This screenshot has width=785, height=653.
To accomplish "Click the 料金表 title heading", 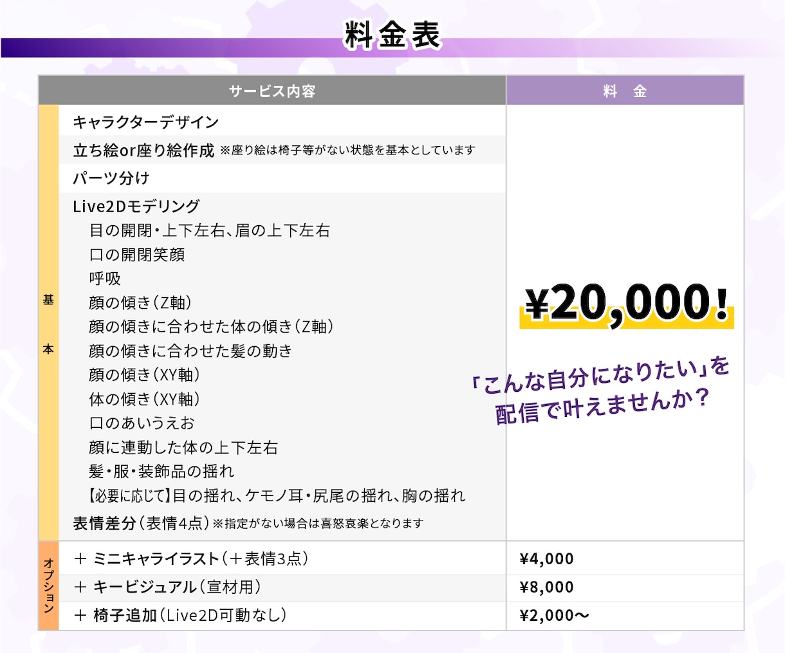I will click(392, 35).
